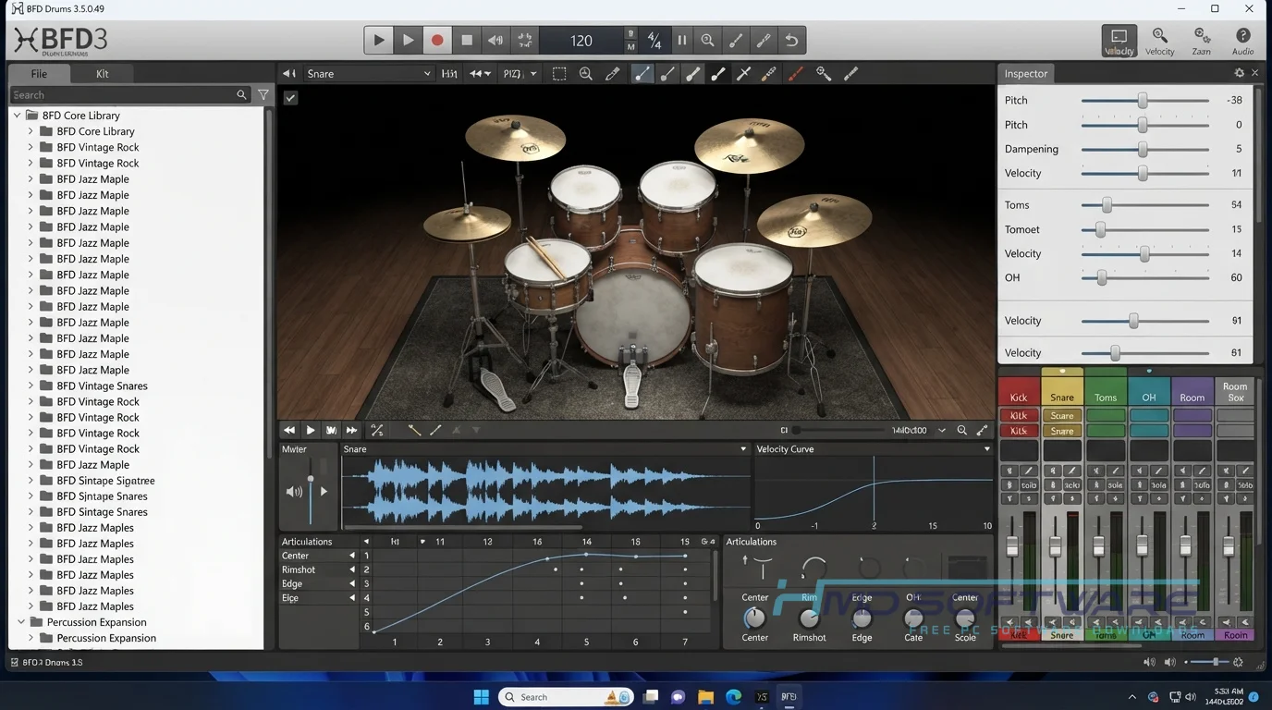Click the arrow beside Rimshot articulation row
The height and width of the screenshot is (710, 1272).
coord(351,569)
